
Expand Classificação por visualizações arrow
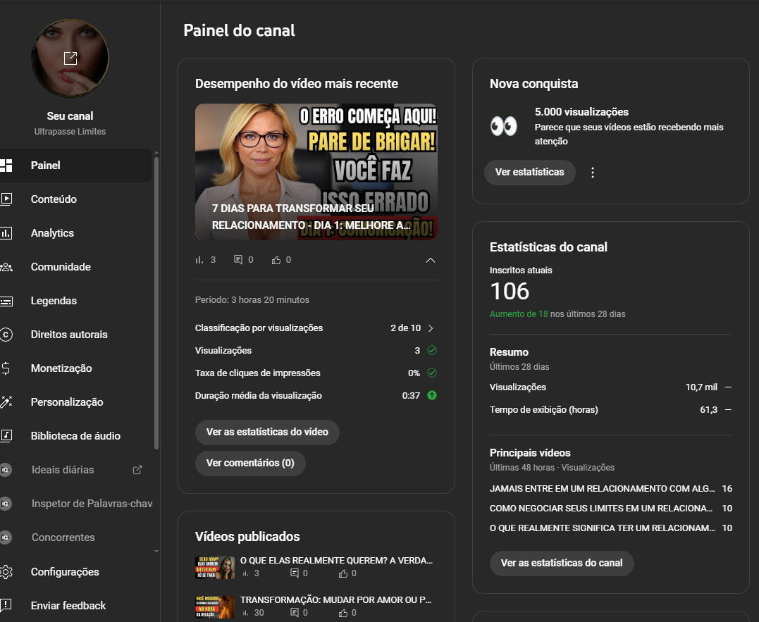point(431,328)
